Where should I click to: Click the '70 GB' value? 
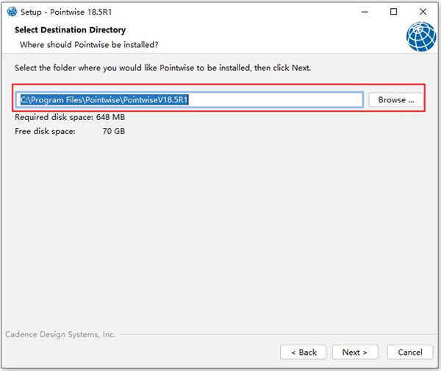click(114, 131)
